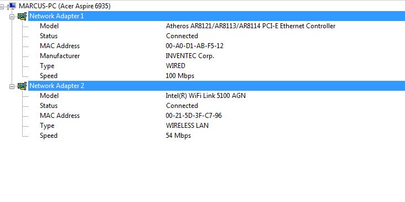
Task: Select the Network Adapter 2 header row
Action: click(216, 86)
